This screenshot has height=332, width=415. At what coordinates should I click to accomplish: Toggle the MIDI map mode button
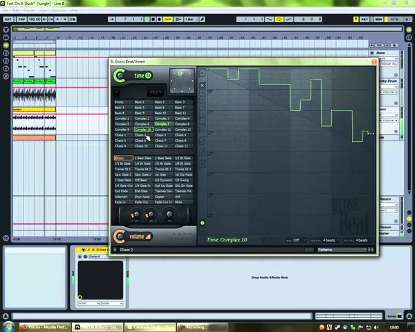pyautogui.click(x=378, y=19)
